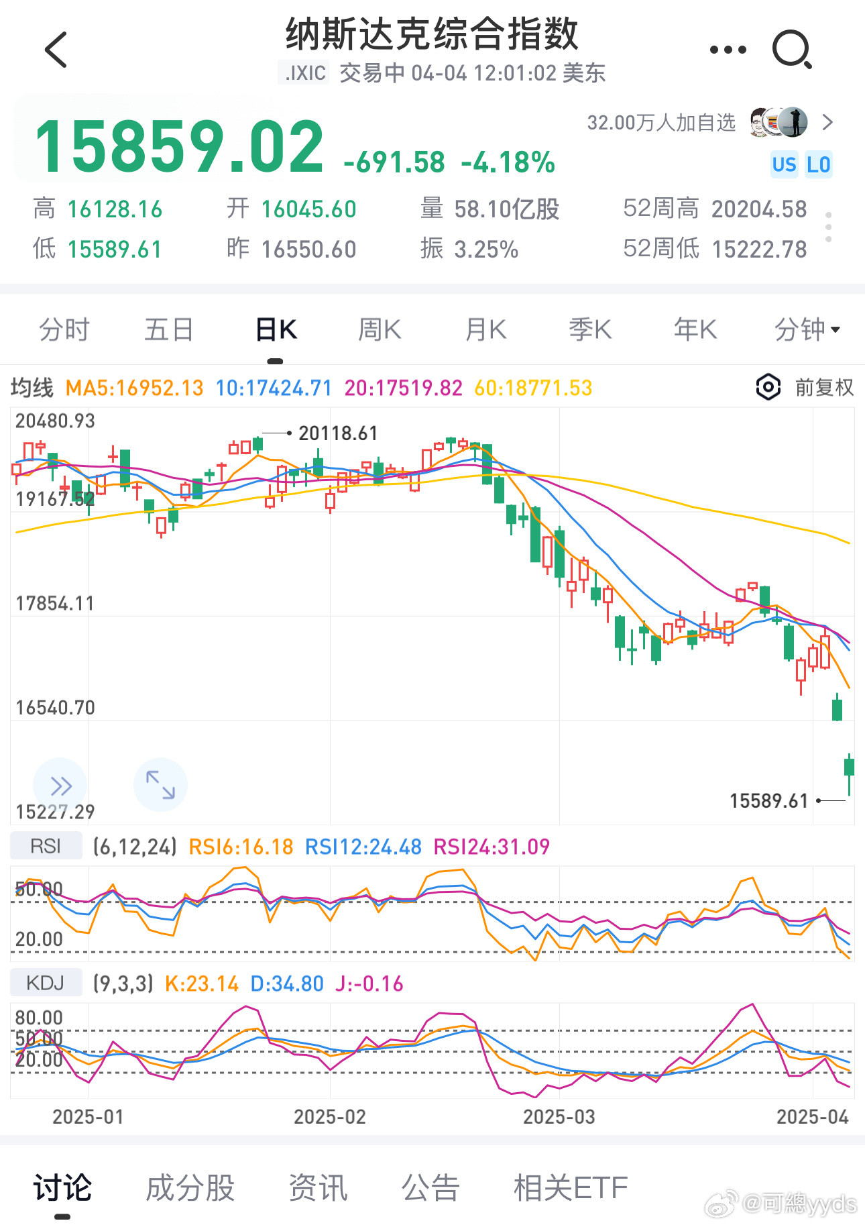This screenshot has width=865, height=1227.
Task: Tap the 15589.61 low marker on chart
Action: pyautogui.click(x=768, y=801)
